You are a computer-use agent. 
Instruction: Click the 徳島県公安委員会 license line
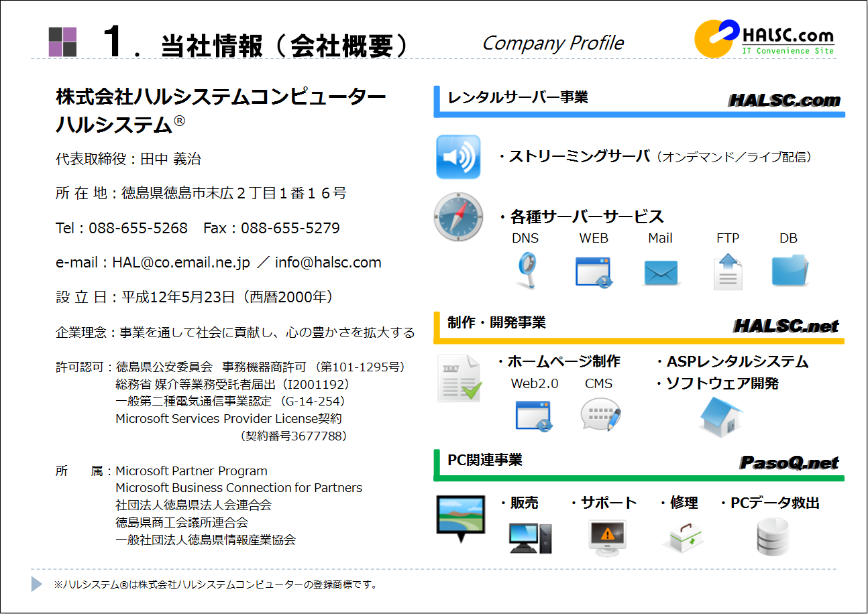[x=260, y=367]
